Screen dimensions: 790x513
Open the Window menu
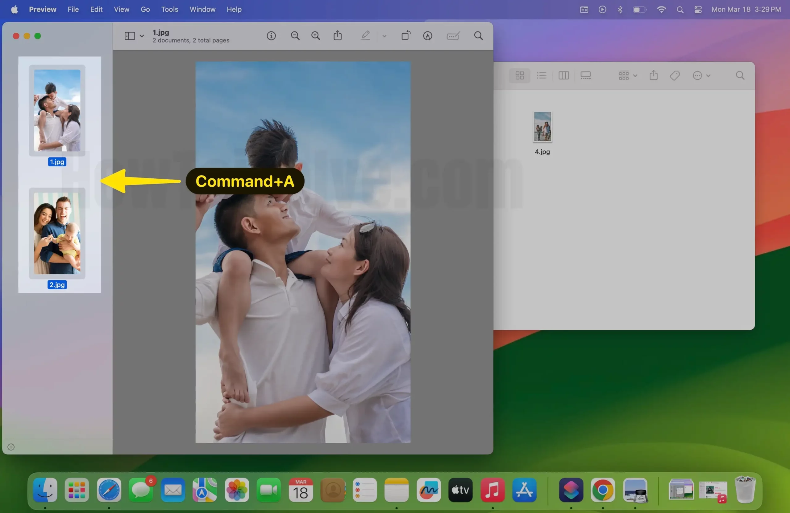pos(202,9)
